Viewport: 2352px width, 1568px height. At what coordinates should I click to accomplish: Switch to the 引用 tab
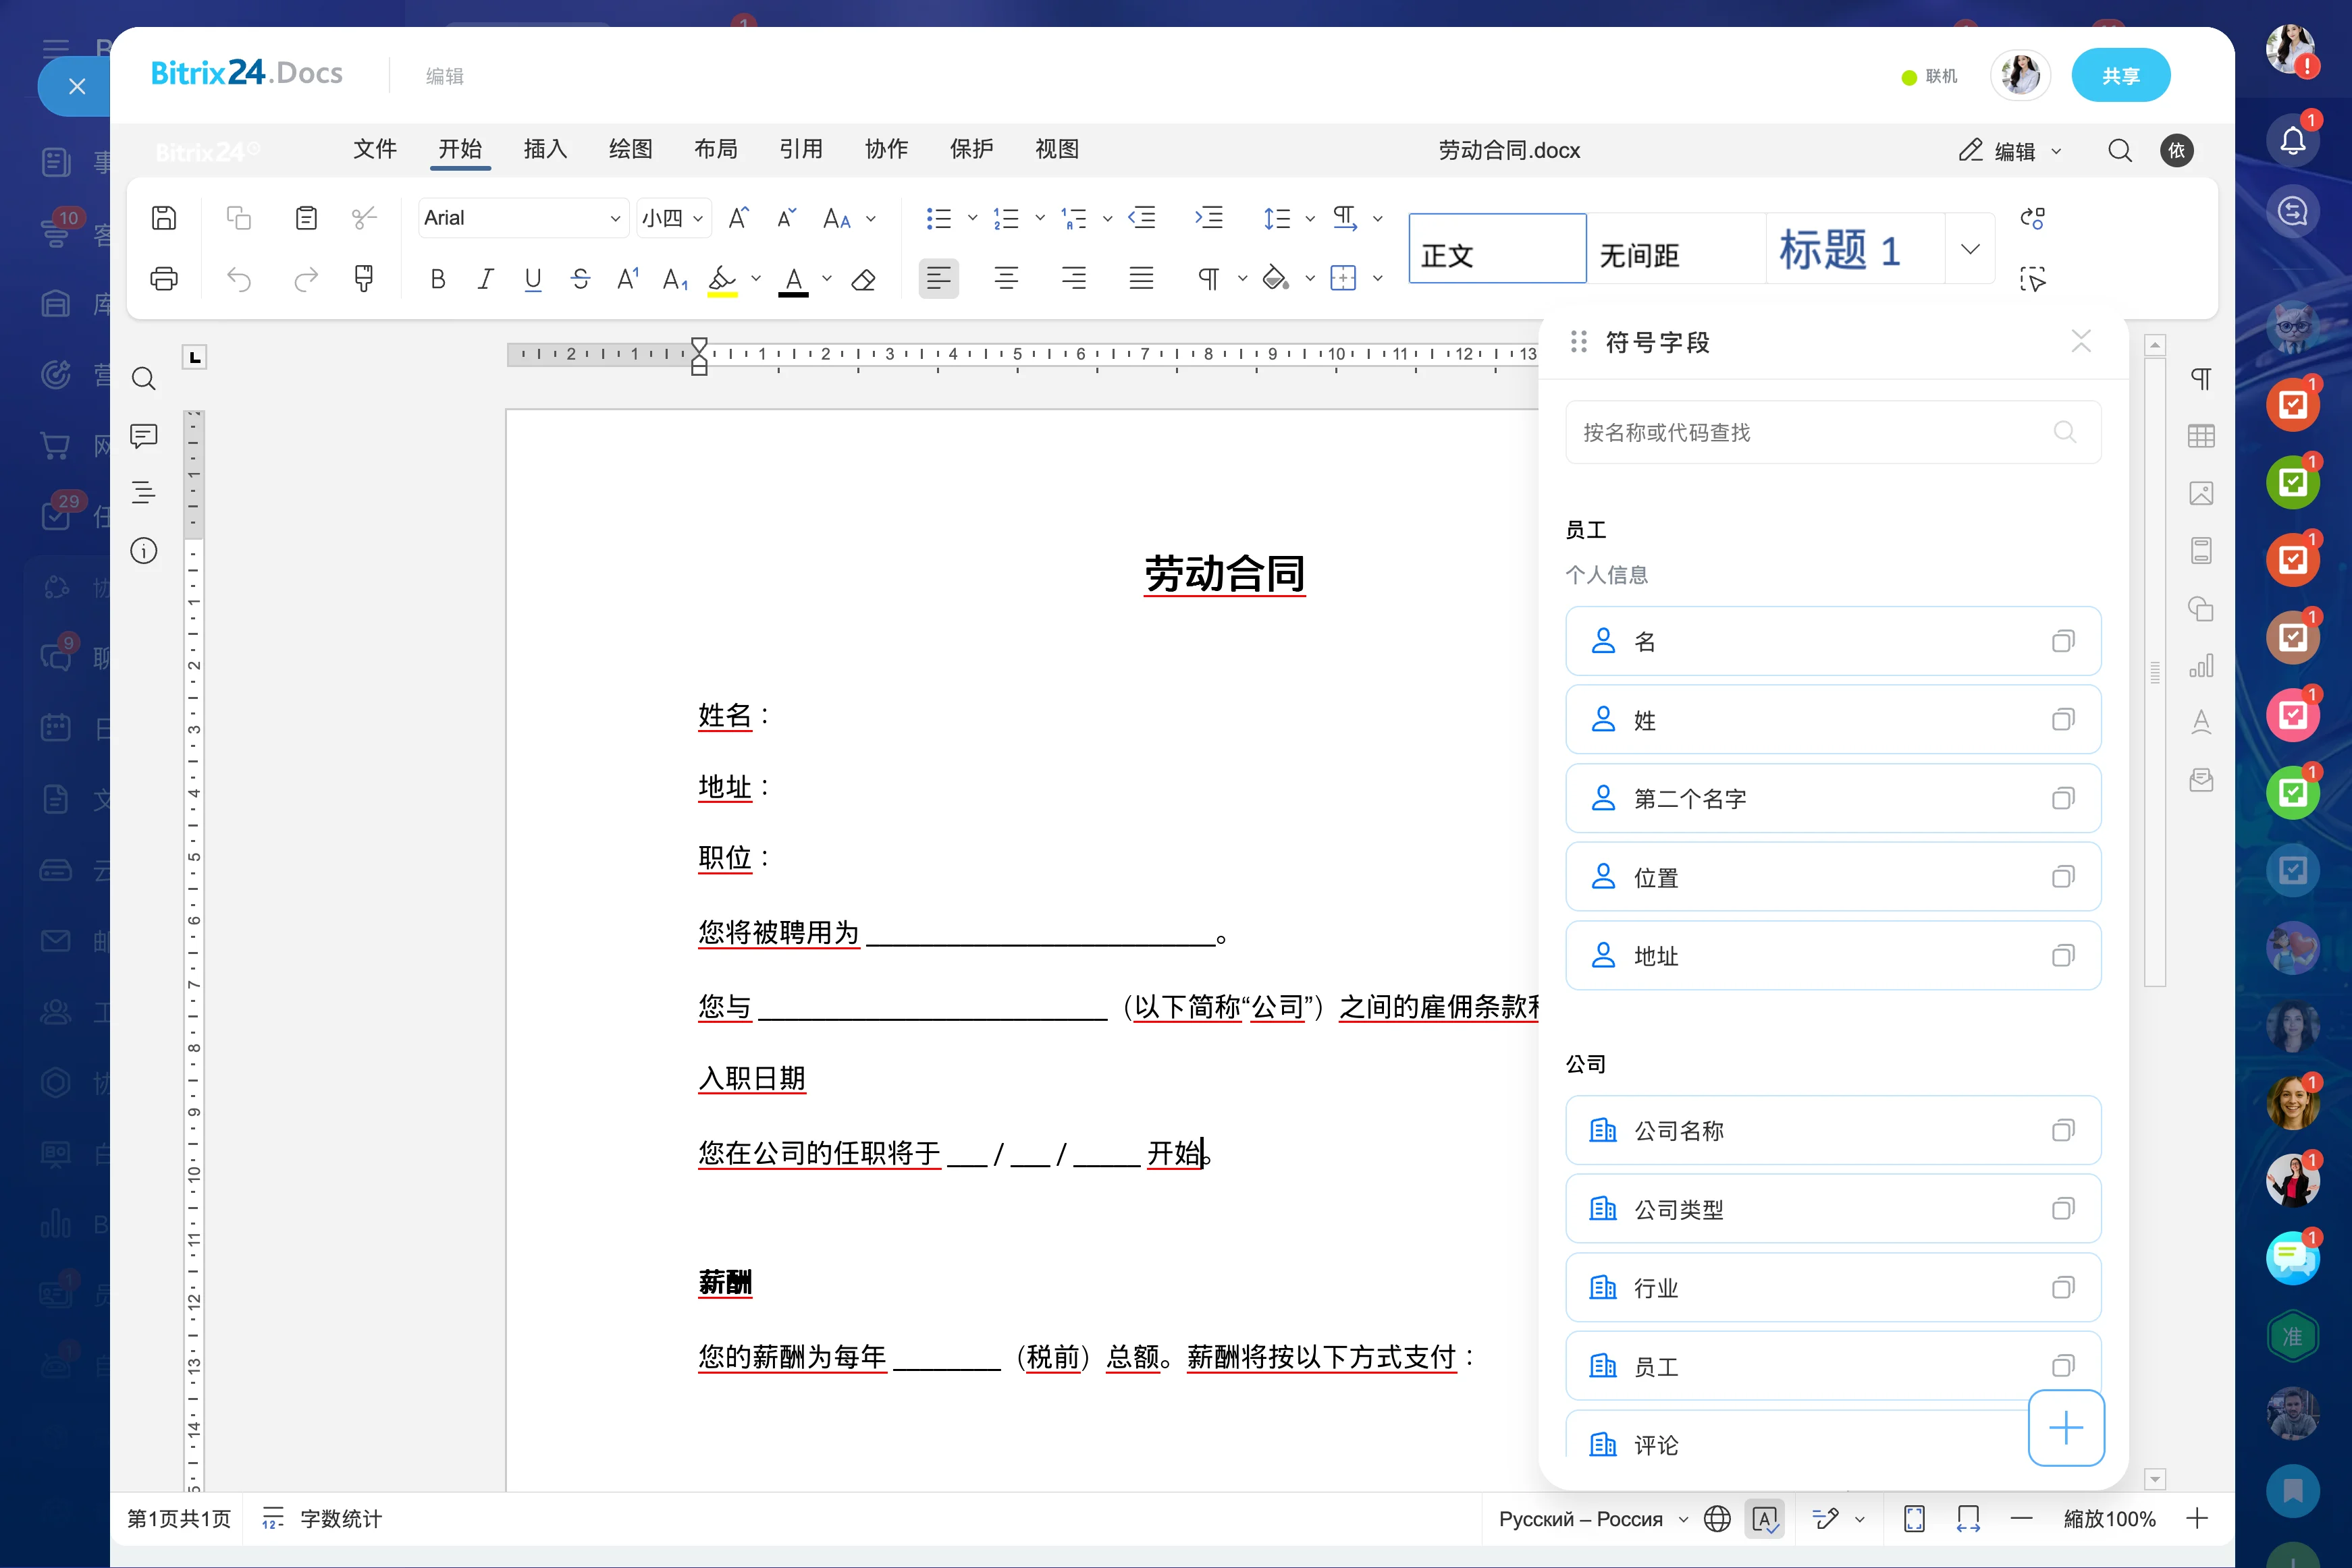pos(801,149)
